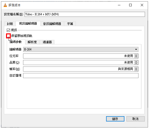This screenshot has width=150, height=129.
Task: Open the 過濾器 sub-tab
Action: [47, 42]
